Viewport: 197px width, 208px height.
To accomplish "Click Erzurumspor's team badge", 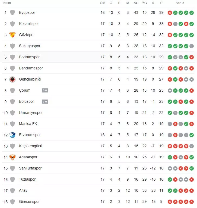I will pos(12,135).
